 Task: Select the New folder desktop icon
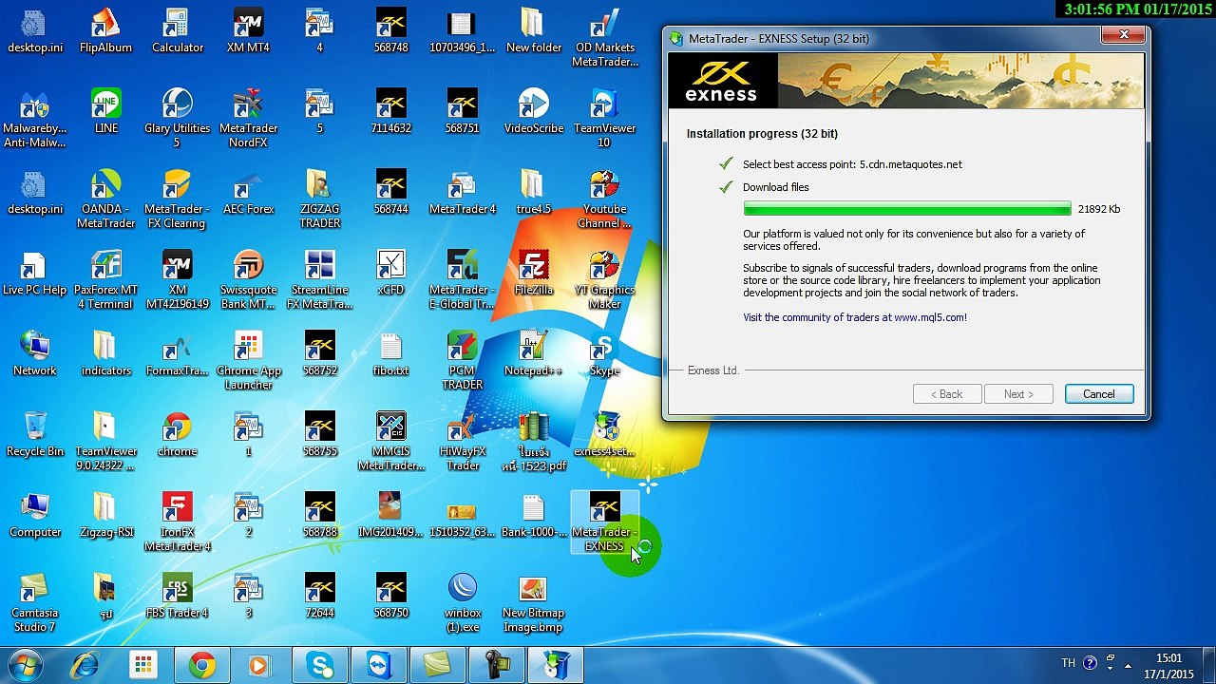click(x=533, y=30)
